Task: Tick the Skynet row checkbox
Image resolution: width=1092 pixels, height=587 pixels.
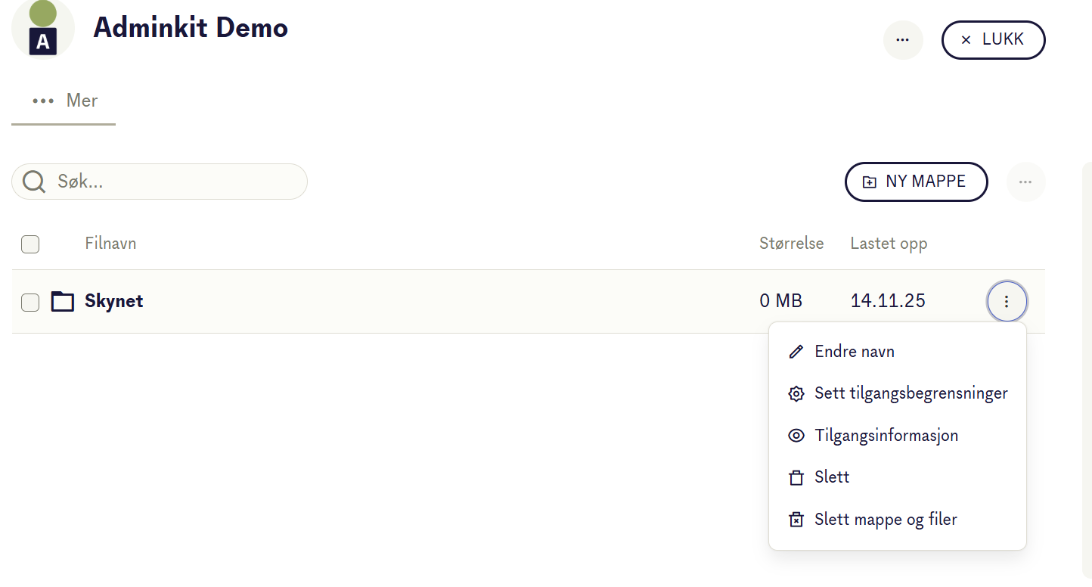Action: [x=30, y=303]
